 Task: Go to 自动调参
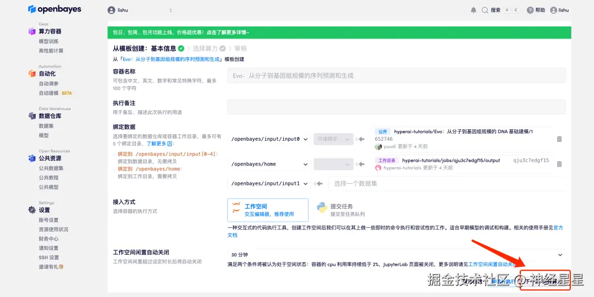coord(48,84)
